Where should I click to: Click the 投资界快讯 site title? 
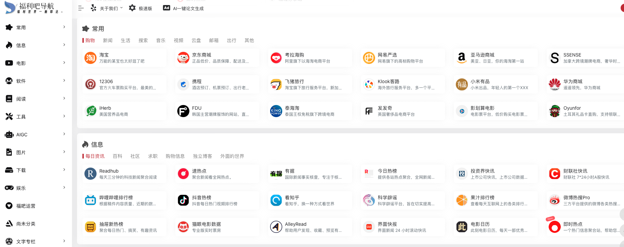(482, 171)
